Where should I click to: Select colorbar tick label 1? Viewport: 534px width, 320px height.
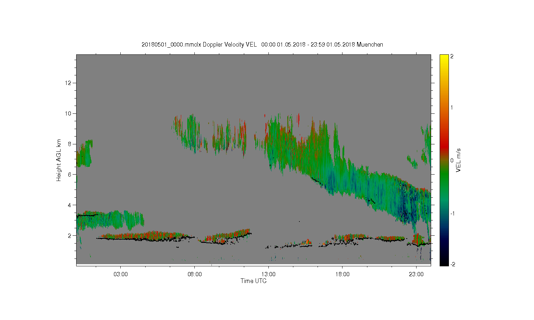(x=452, y=107)
